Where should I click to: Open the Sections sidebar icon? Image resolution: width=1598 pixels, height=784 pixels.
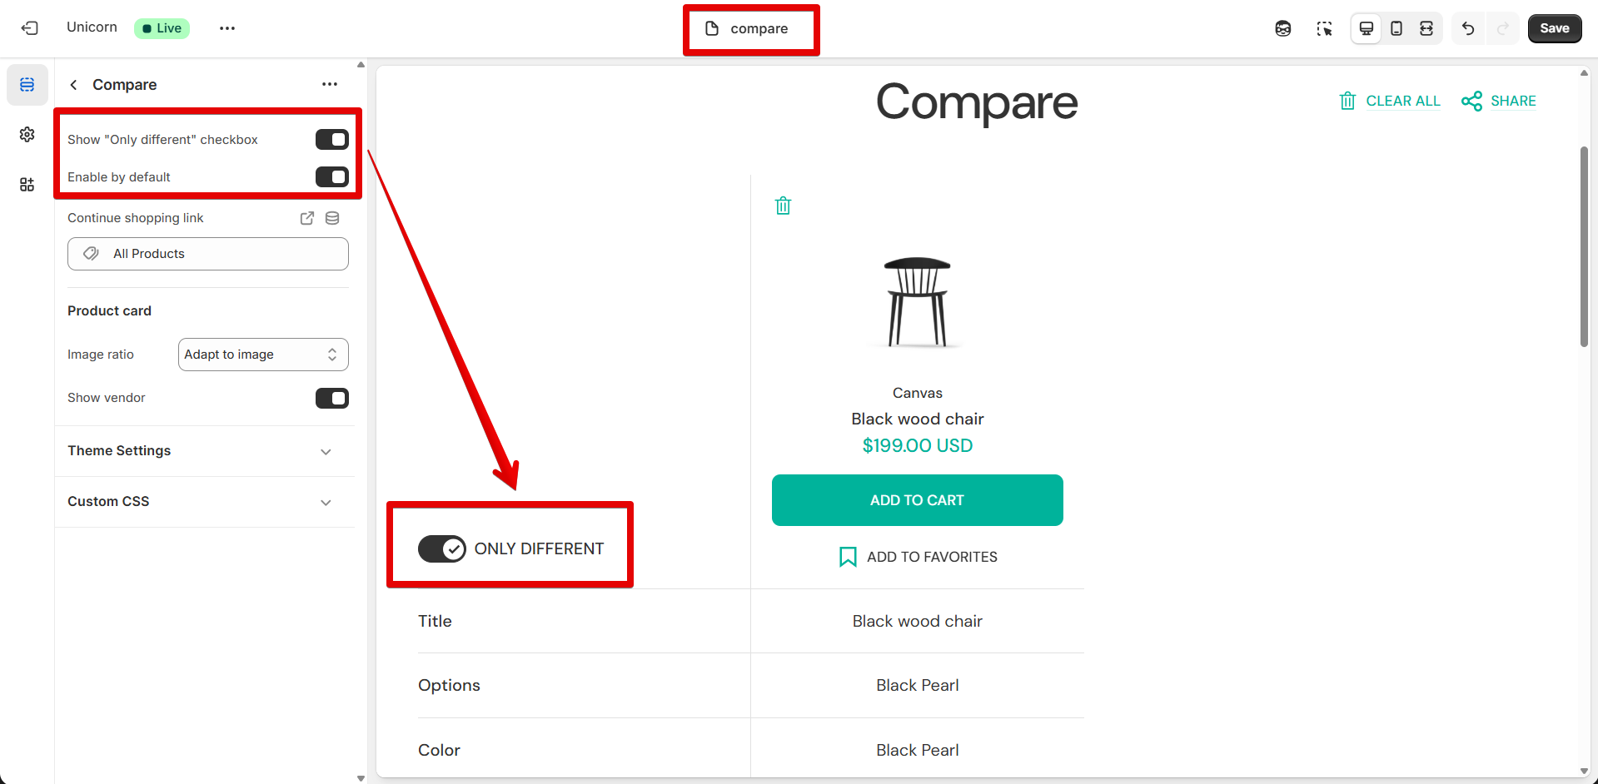coord(27,85)
